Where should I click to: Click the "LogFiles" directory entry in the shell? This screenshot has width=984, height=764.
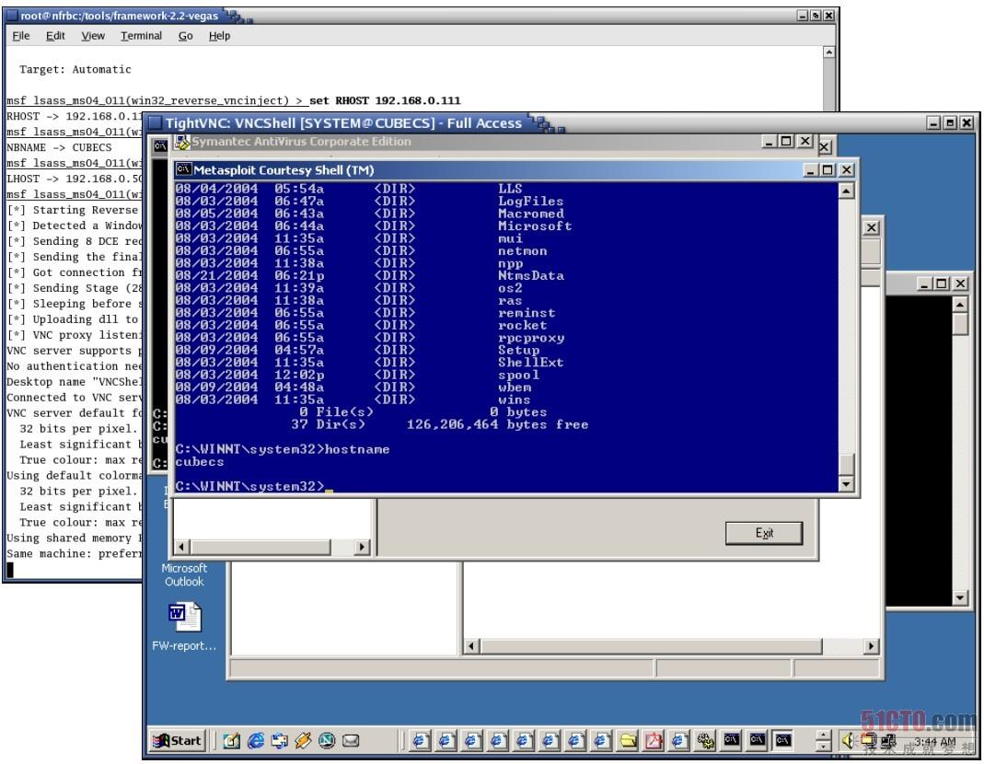(x=530, y=201)
